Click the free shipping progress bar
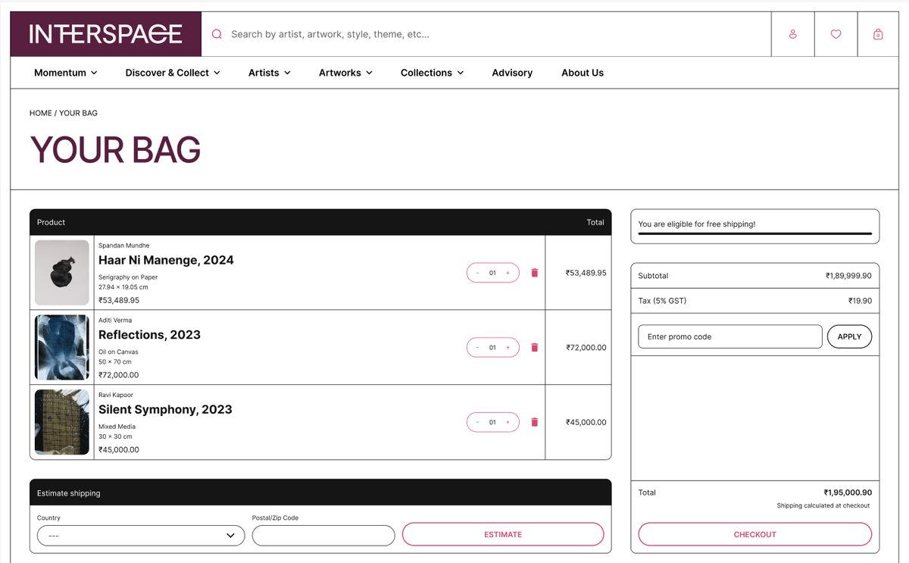 click(x=755, y=234)
